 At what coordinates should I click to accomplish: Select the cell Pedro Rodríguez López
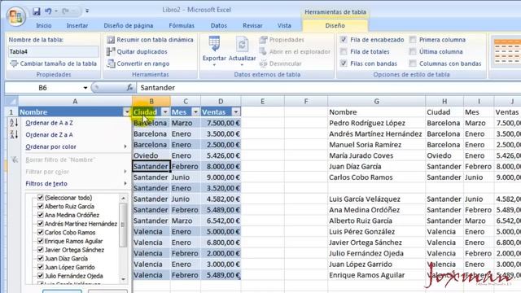pos(376,123)
